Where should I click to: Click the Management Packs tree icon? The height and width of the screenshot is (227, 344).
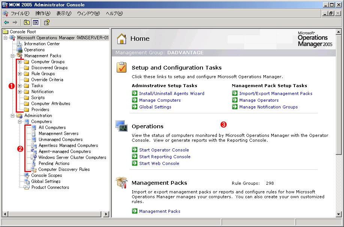coord(20,56)
